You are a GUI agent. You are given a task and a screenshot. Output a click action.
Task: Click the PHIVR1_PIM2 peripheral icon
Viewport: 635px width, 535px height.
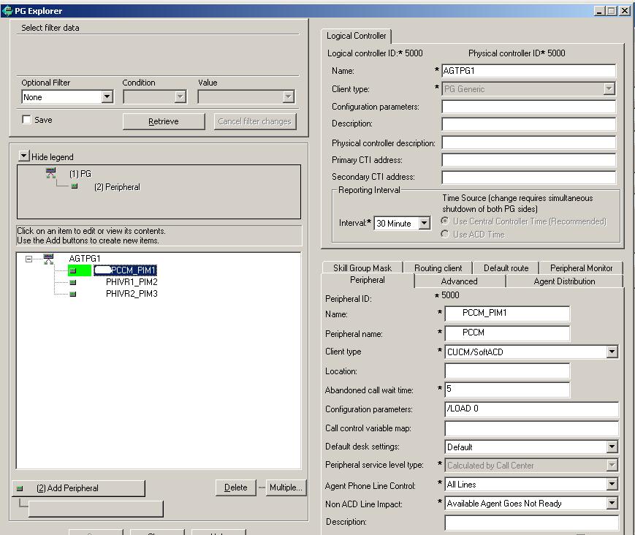tap(73, 282)
